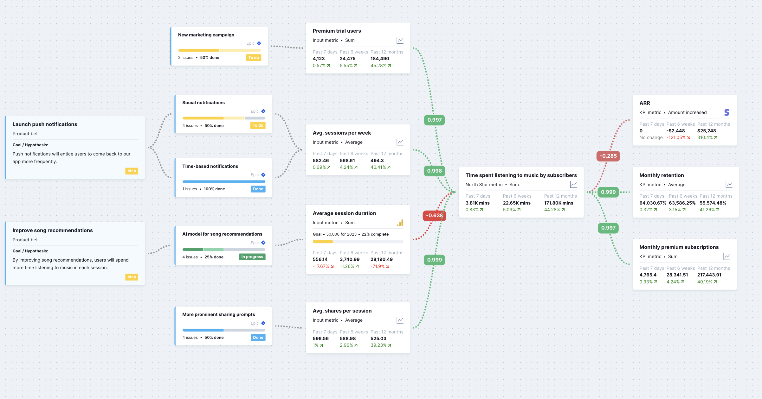The width and height of the screenshot is (762, 399).
Task: Click the red -0.639 correlation badge
Action: click(434, 215)
